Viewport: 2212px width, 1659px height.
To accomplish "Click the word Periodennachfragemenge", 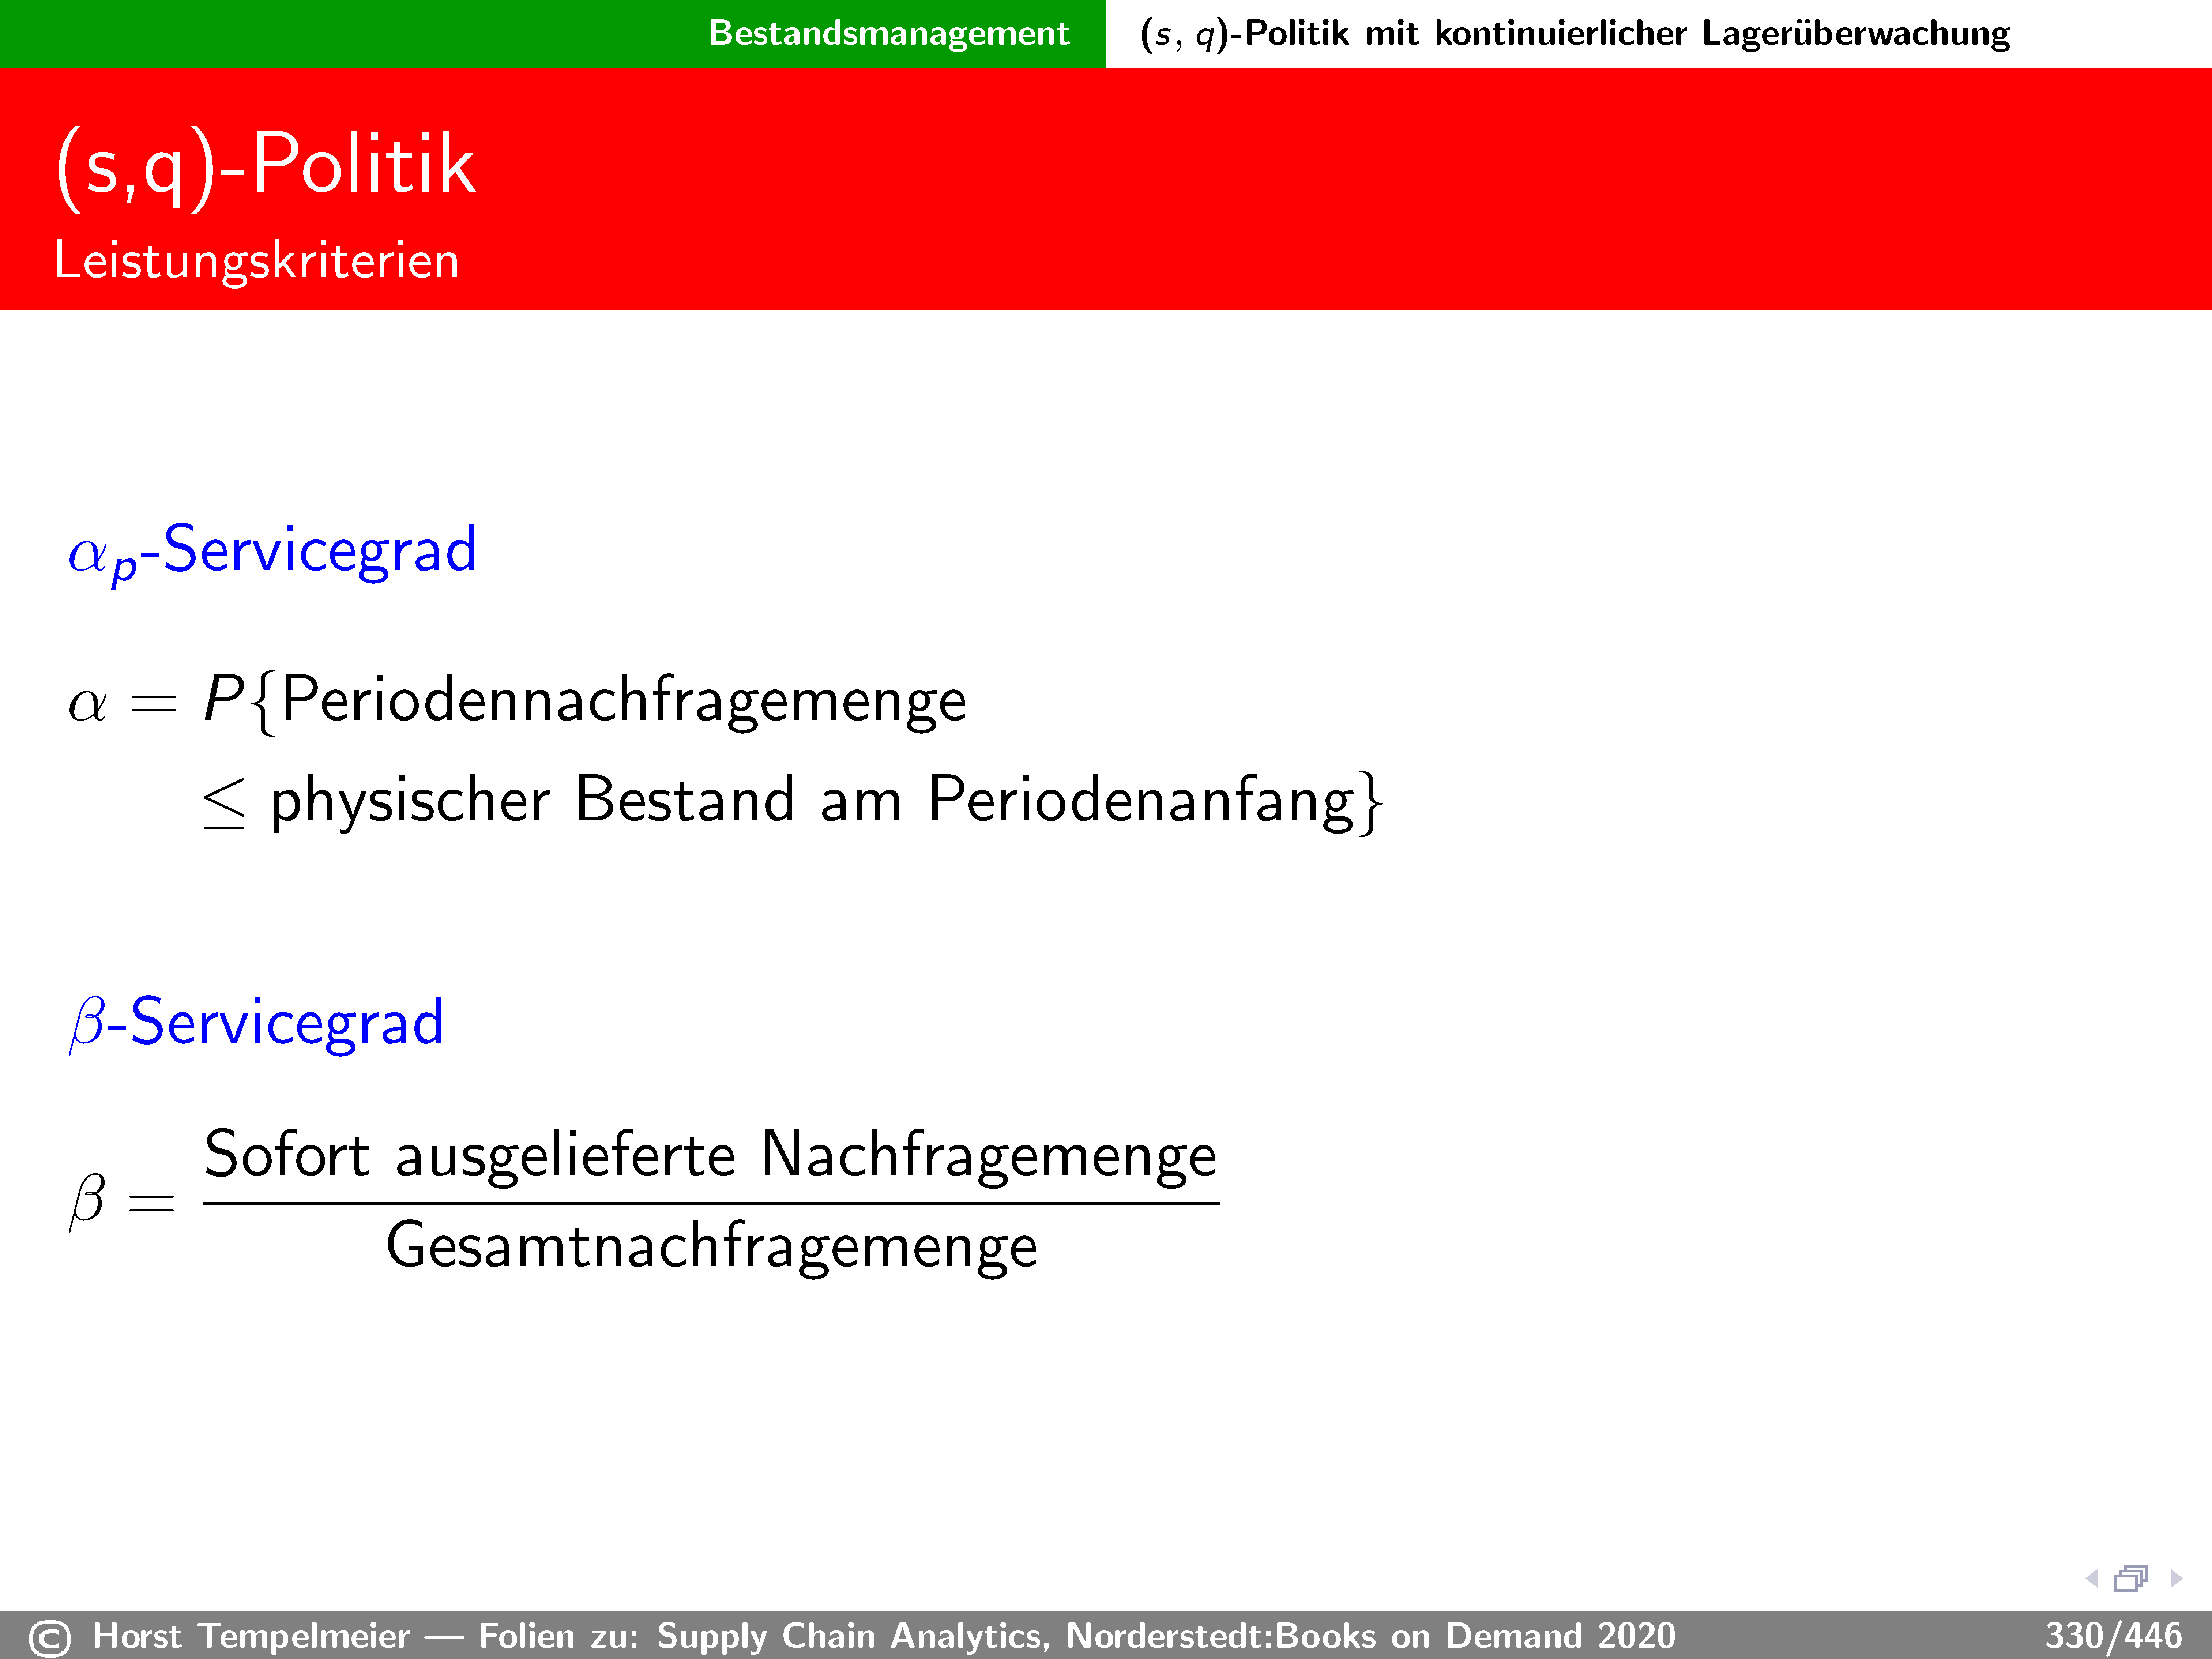I will (624, 700).
